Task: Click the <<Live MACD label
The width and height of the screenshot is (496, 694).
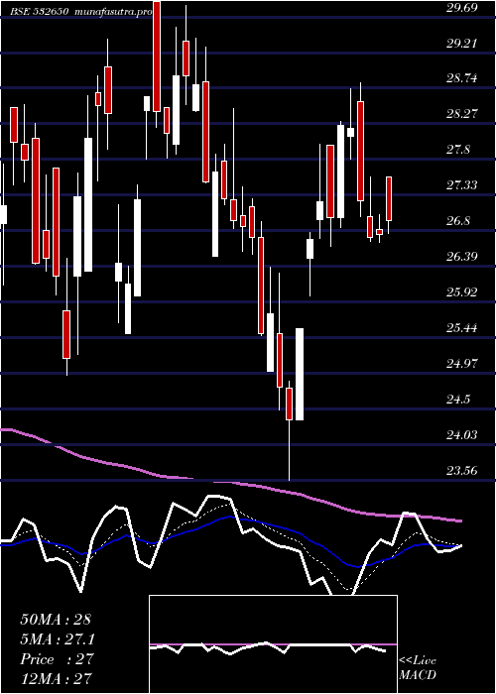Action: (418, 668)
